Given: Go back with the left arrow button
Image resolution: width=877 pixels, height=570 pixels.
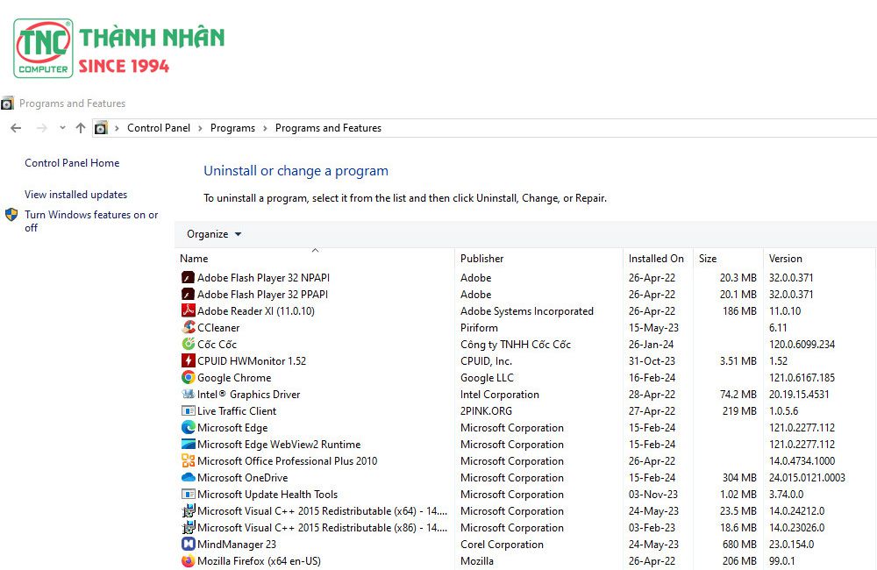Looking at the screenshot, I should [16, 128].
